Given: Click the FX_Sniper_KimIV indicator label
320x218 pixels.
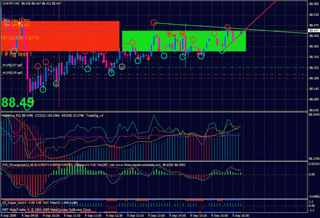Looking at the screenshot, I should click(15, 203).
